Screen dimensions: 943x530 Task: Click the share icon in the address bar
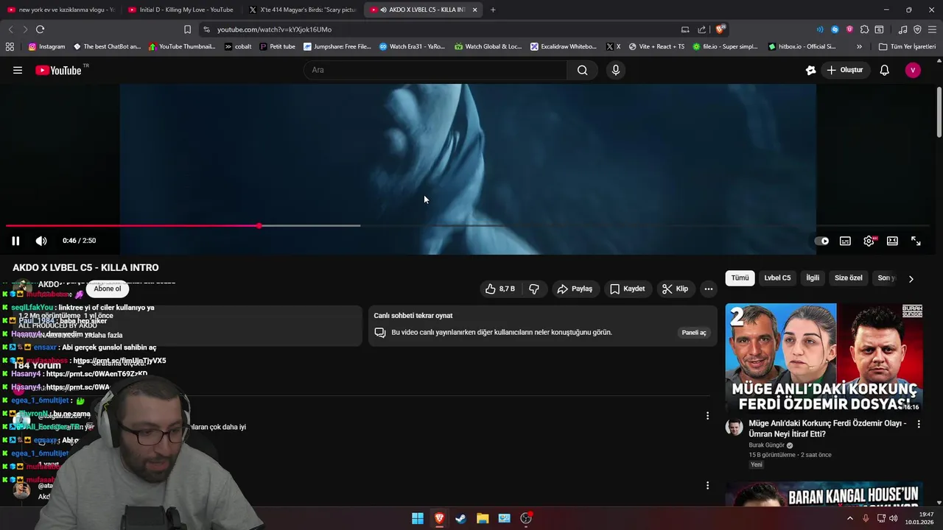[701, 29]
